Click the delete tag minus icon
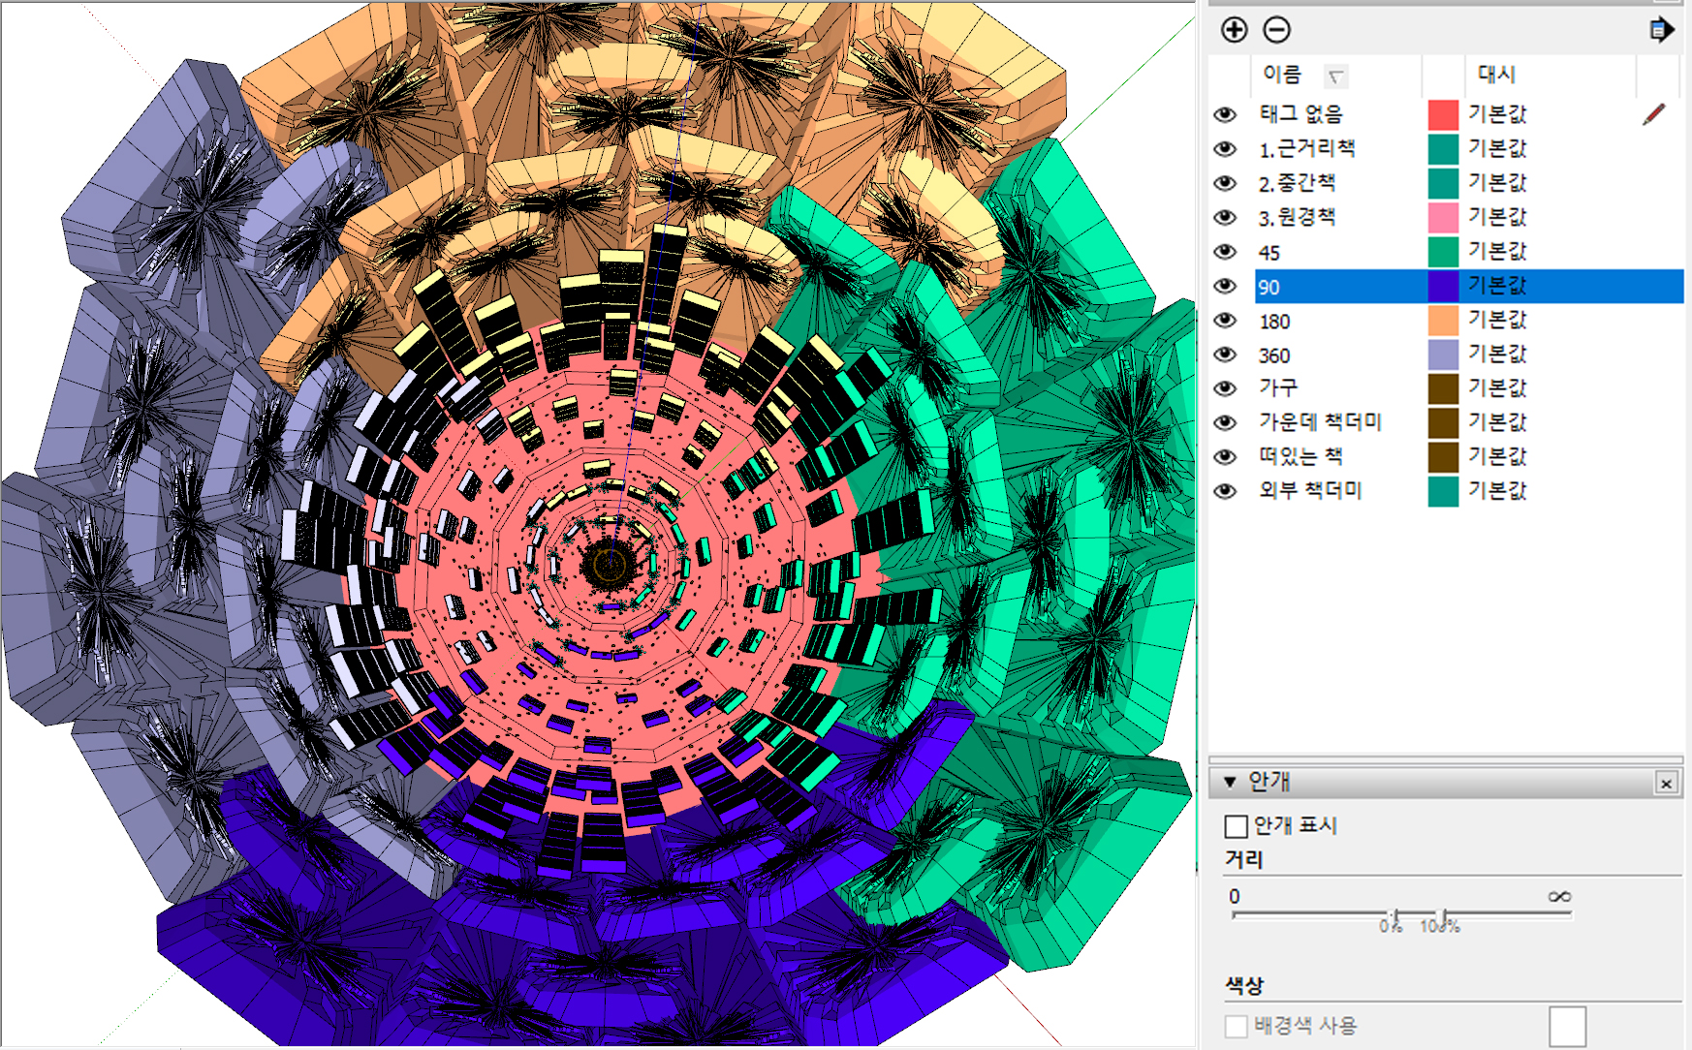 (x=1276, y=30)
